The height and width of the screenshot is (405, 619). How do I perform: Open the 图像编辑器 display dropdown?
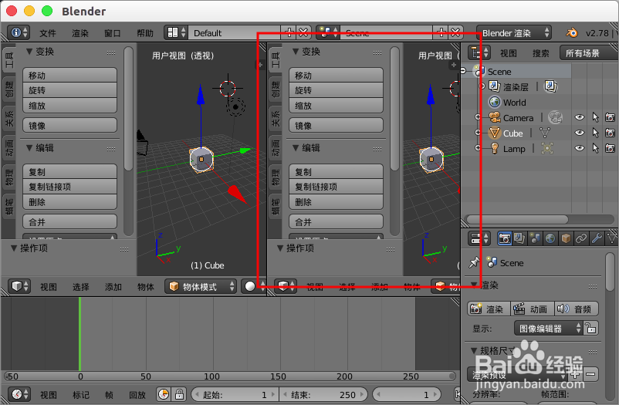(x=548, y=328)
